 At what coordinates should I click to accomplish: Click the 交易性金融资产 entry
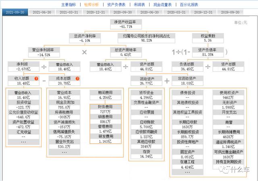[x=146, y=105]
